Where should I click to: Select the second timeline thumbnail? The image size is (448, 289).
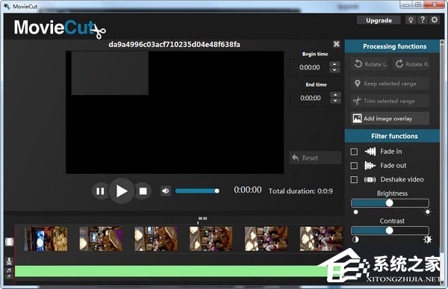click(x=101, y=239)
